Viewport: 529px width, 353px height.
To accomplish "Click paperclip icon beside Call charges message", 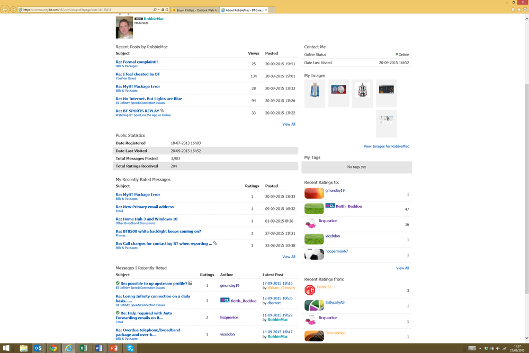I will [215, 243].
